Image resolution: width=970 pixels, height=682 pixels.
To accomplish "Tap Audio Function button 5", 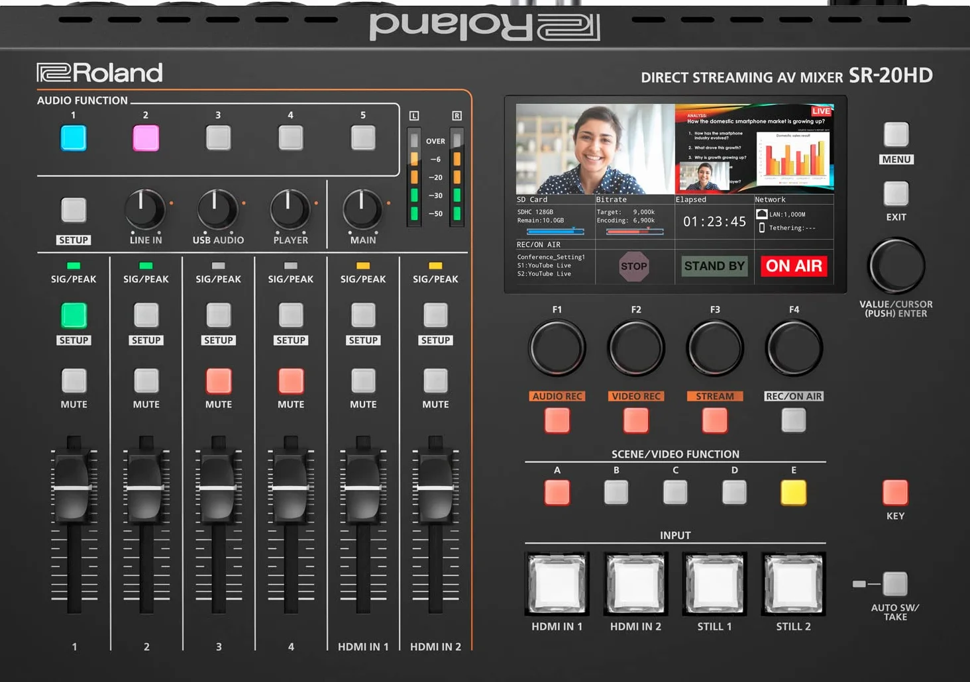I will tap(362, 138).
